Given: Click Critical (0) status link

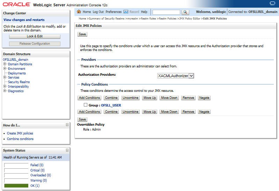Looking at the screenshot, I should pyautogui.click(x=37, y=170).
